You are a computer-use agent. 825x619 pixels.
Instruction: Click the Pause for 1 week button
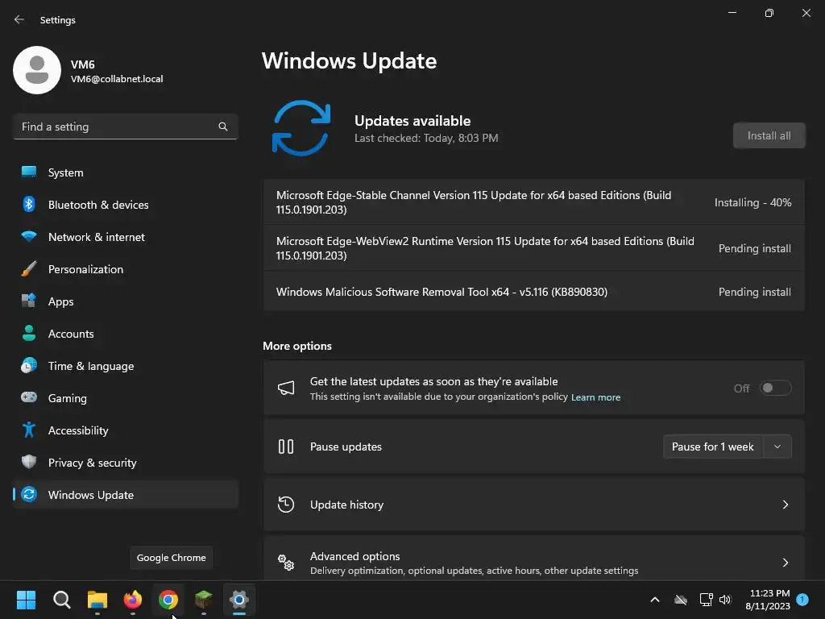coord(713,447)
